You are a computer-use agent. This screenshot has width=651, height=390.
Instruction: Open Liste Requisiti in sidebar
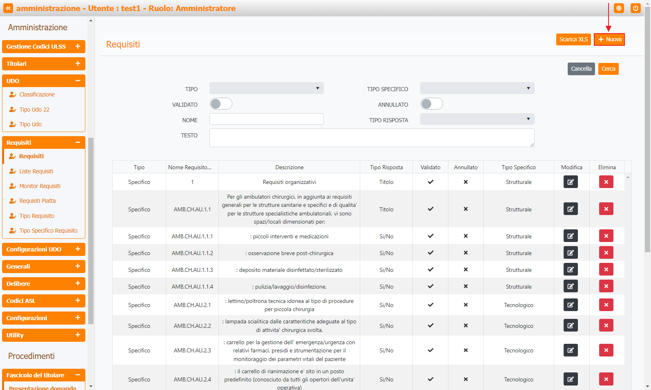click(36, 171)
